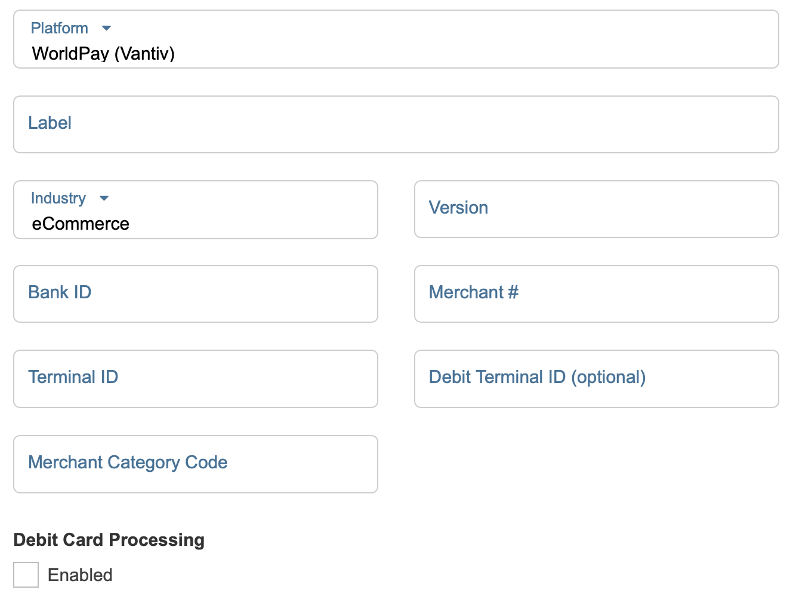Click the Bank ID placeholder label
The height and width of the screenshot is (605, 796).
60,292
